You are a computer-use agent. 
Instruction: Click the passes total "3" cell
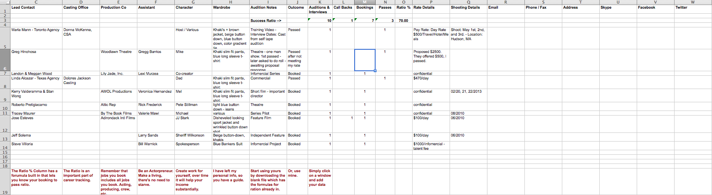click(385, 21)
